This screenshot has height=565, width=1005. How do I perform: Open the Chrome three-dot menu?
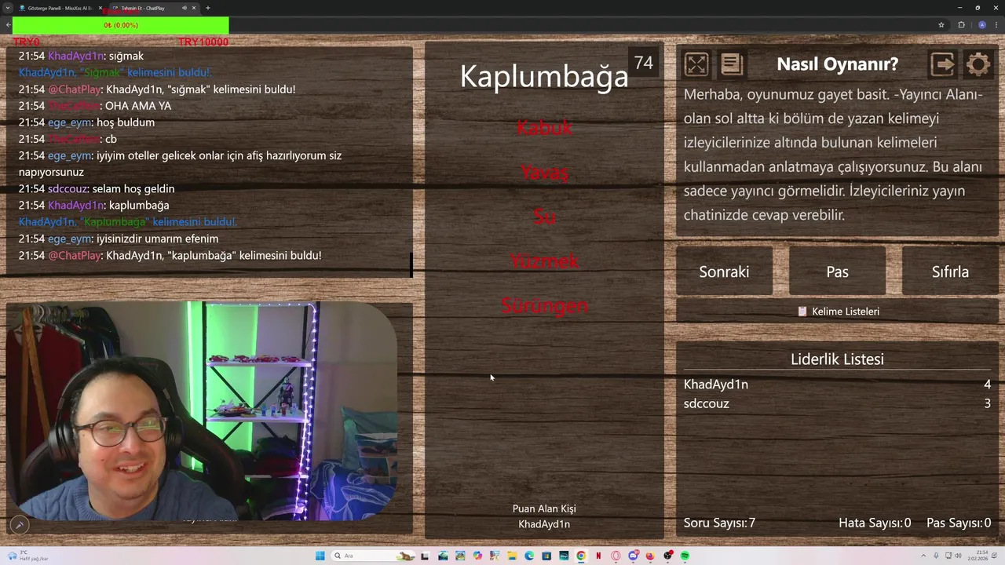(996, 25)
